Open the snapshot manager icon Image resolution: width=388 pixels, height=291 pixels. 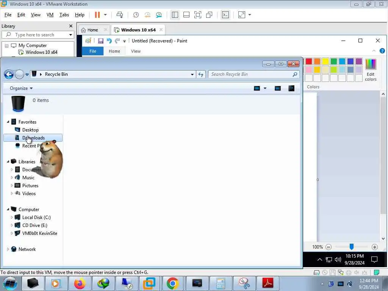pyautogui.click(x=159, y=15)
